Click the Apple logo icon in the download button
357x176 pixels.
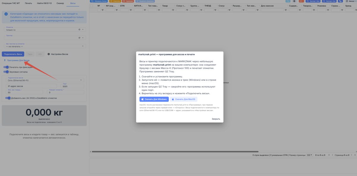tap(173, 99)
